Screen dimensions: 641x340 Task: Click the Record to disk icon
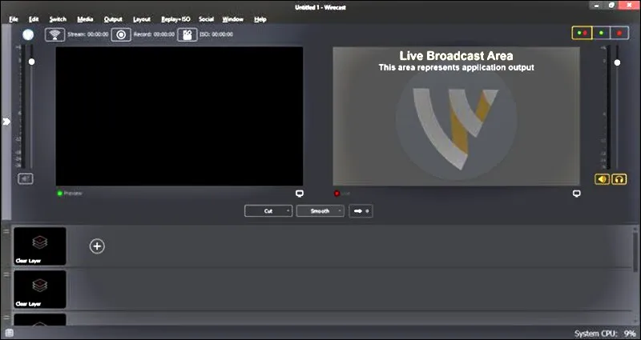pyautogui.click(x=121, y=34)
